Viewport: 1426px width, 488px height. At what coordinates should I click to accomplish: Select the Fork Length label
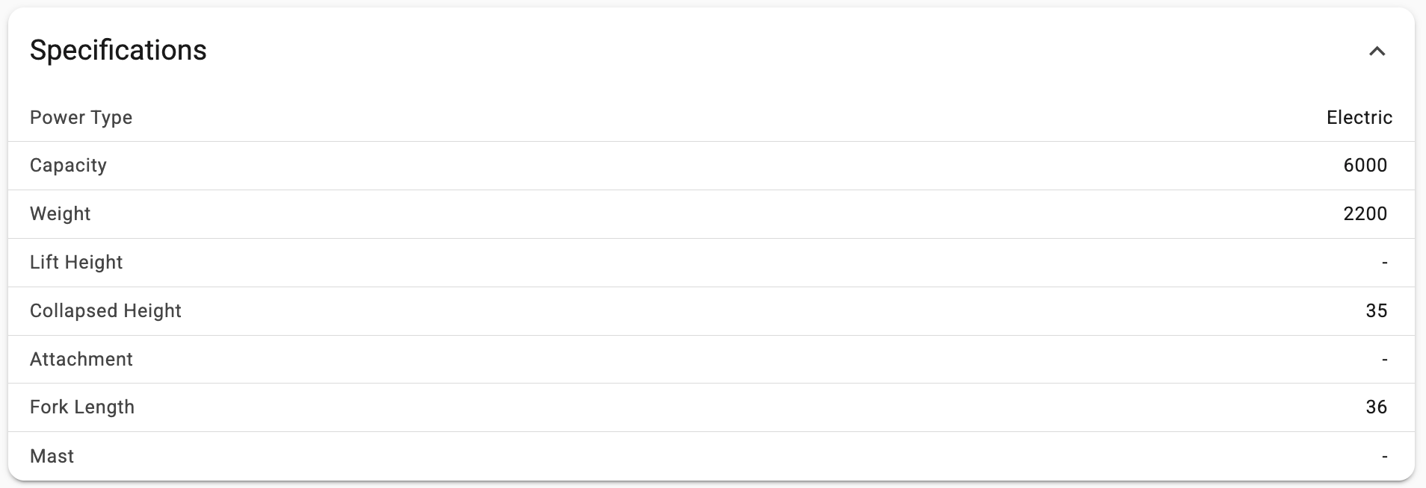click(x=82, y=407)
